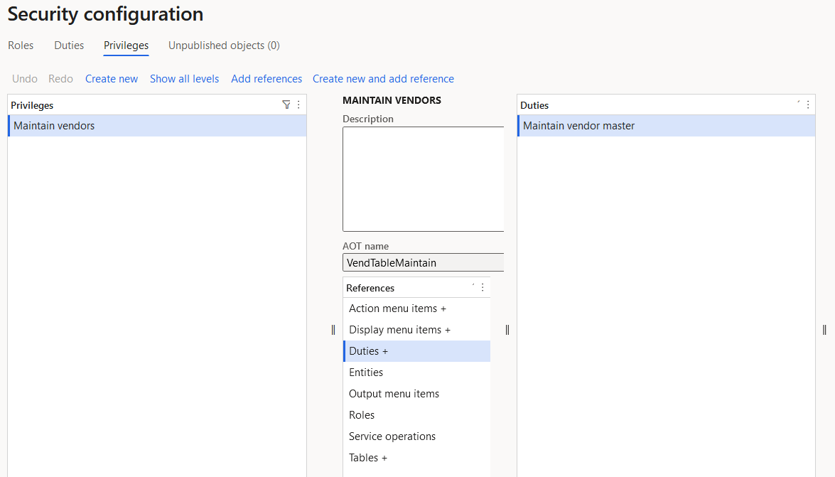This screenshot has width=835, height=477.
Task: Select Duties + in References list
Action: (417, 351)
